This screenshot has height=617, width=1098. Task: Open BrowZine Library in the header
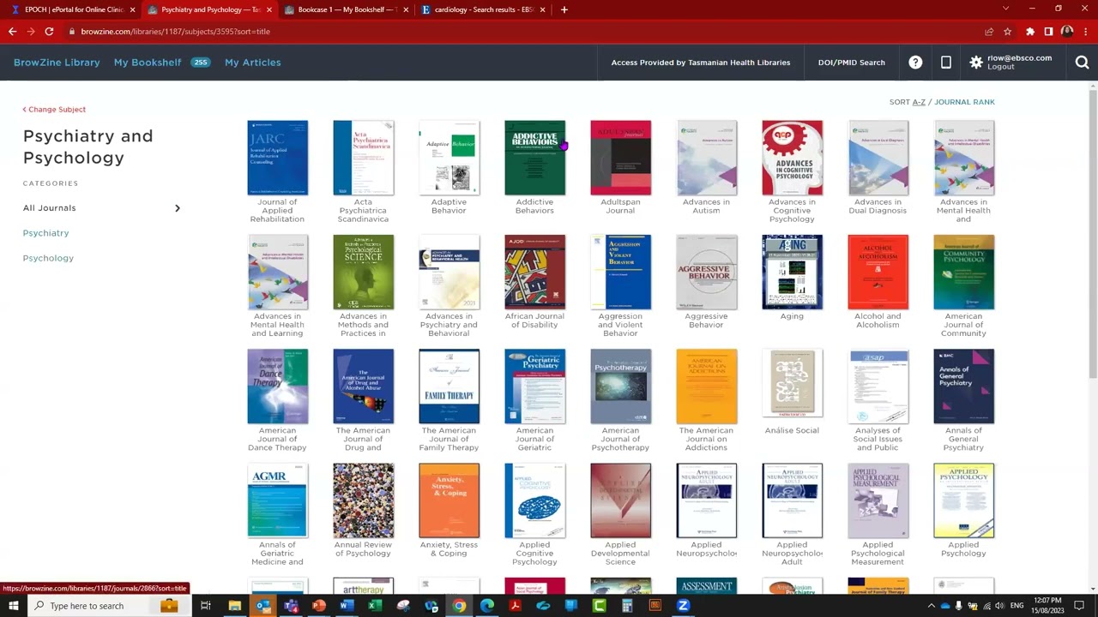(57, 63)
